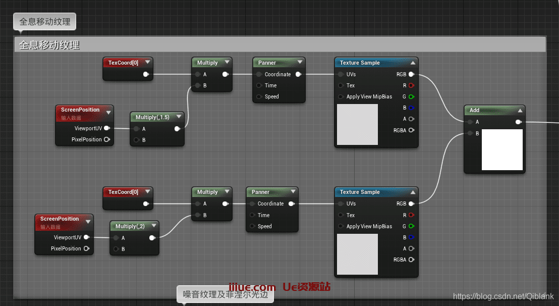Click RGBA output pin on lower Texture Sample
This screenshot has width=559, height=306.
(x=411, y=260)
